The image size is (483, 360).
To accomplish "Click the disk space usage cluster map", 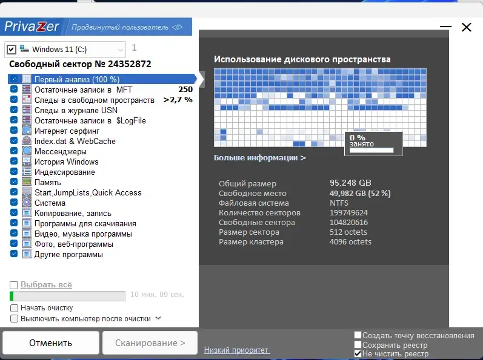I will pyautogui.click(x=320, y=107).
